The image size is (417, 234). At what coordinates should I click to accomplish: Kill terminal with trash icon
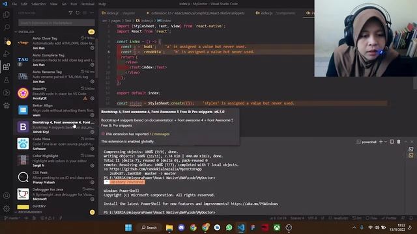coord(399,142)
